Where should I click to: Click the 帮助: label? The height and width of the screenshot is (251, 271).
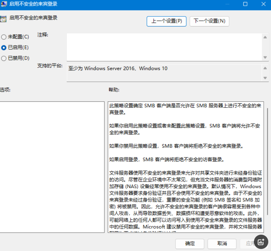click(x=114, y=90)
